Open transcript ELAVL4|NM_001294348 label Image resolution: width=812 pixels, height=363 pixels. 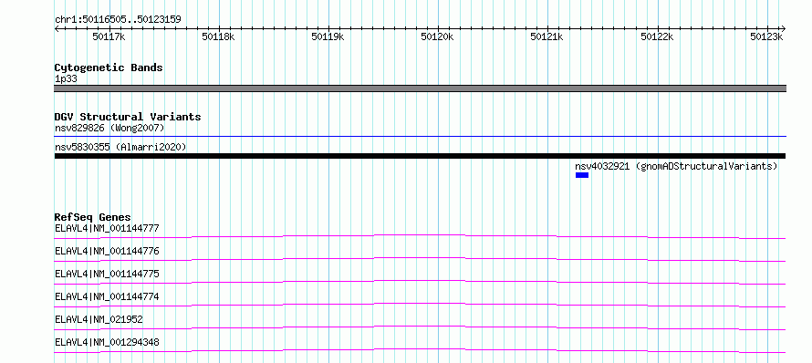[107, 342]
